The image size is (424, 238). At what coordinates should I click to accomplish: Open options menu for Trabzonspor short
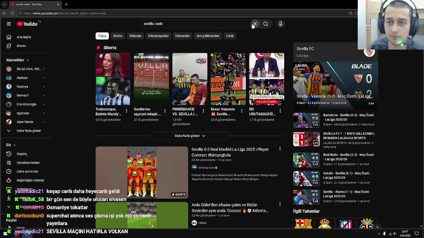[126, 111]
